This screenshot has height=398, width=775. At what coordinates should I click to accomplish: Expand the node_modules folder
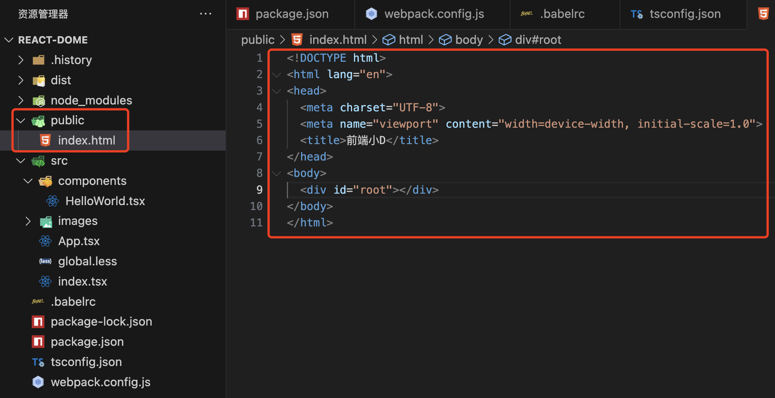[21, 100]
